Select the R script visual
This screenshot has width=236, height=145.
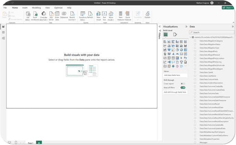[x=181, y=58]
